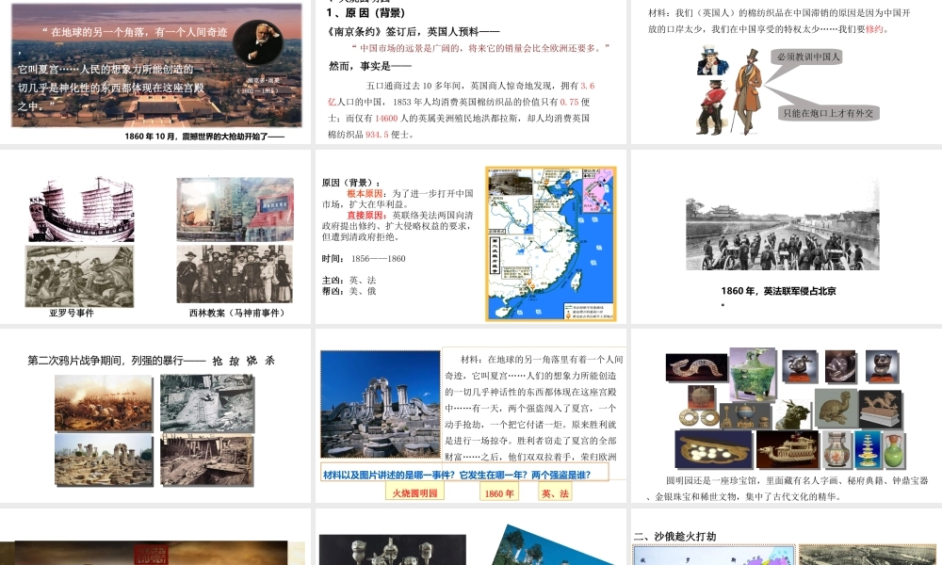Select the carved dragon statue relic image

click(881, 409)
